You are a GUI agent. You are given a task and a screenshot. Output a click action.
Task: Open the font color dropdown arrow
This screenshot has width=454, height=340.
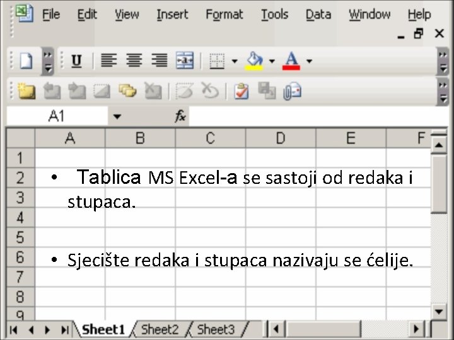(x=309, y=61)
